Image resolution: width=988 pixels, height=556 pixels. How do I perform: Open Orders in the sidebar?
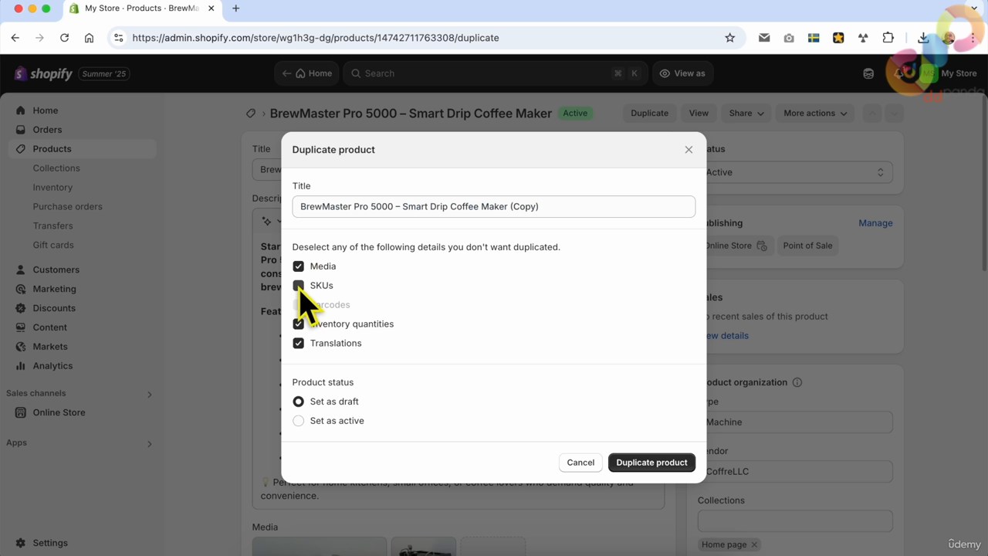pos(47,130)
